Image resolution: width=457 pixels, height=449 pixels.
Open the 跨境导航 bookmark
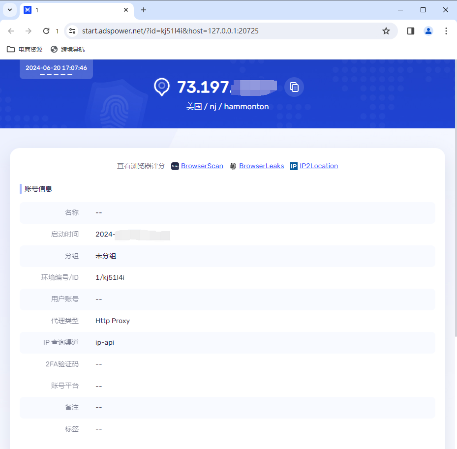point(67,50)
